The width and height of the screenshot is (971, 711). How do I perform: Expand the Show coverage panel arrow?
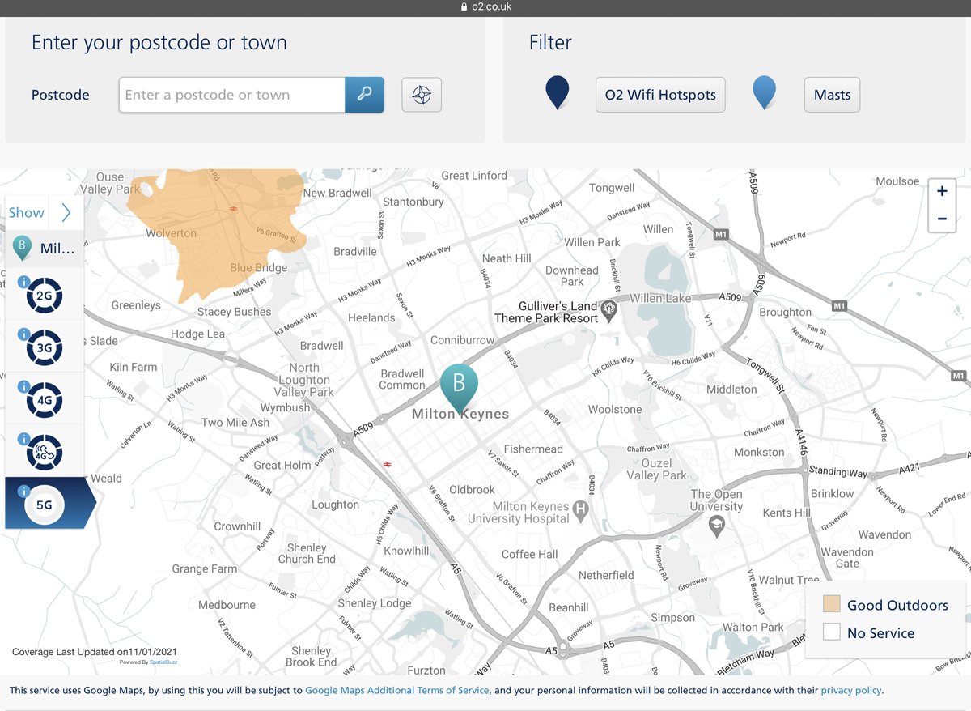(66, 213)
